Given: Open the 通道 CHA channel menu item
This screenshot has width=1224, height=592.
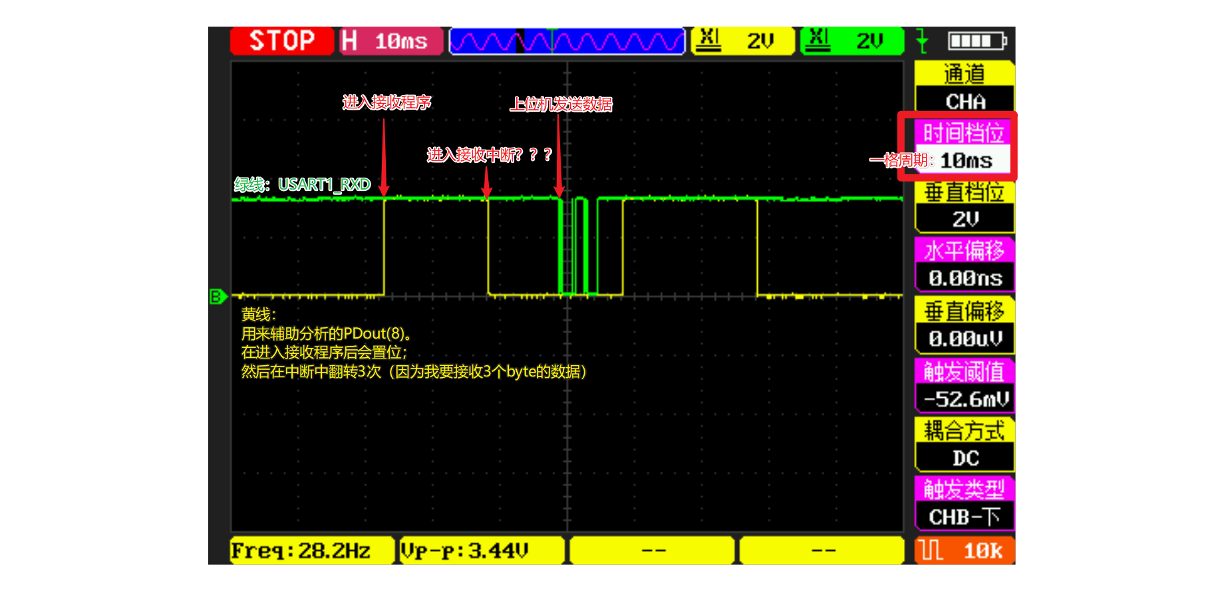Looking at the screenshot, I should (x=965, y=88).
